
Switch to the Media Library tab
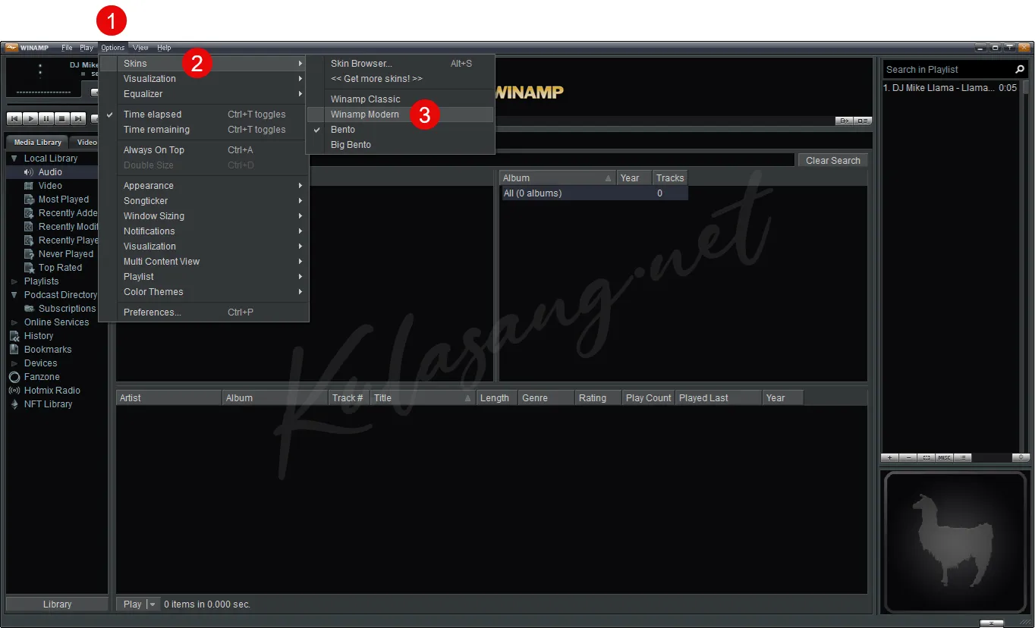(x=37, y=143)
